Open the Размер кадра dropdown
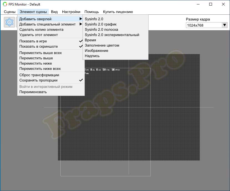This screenshot has height=191, width=230. [x=206, y=25]
